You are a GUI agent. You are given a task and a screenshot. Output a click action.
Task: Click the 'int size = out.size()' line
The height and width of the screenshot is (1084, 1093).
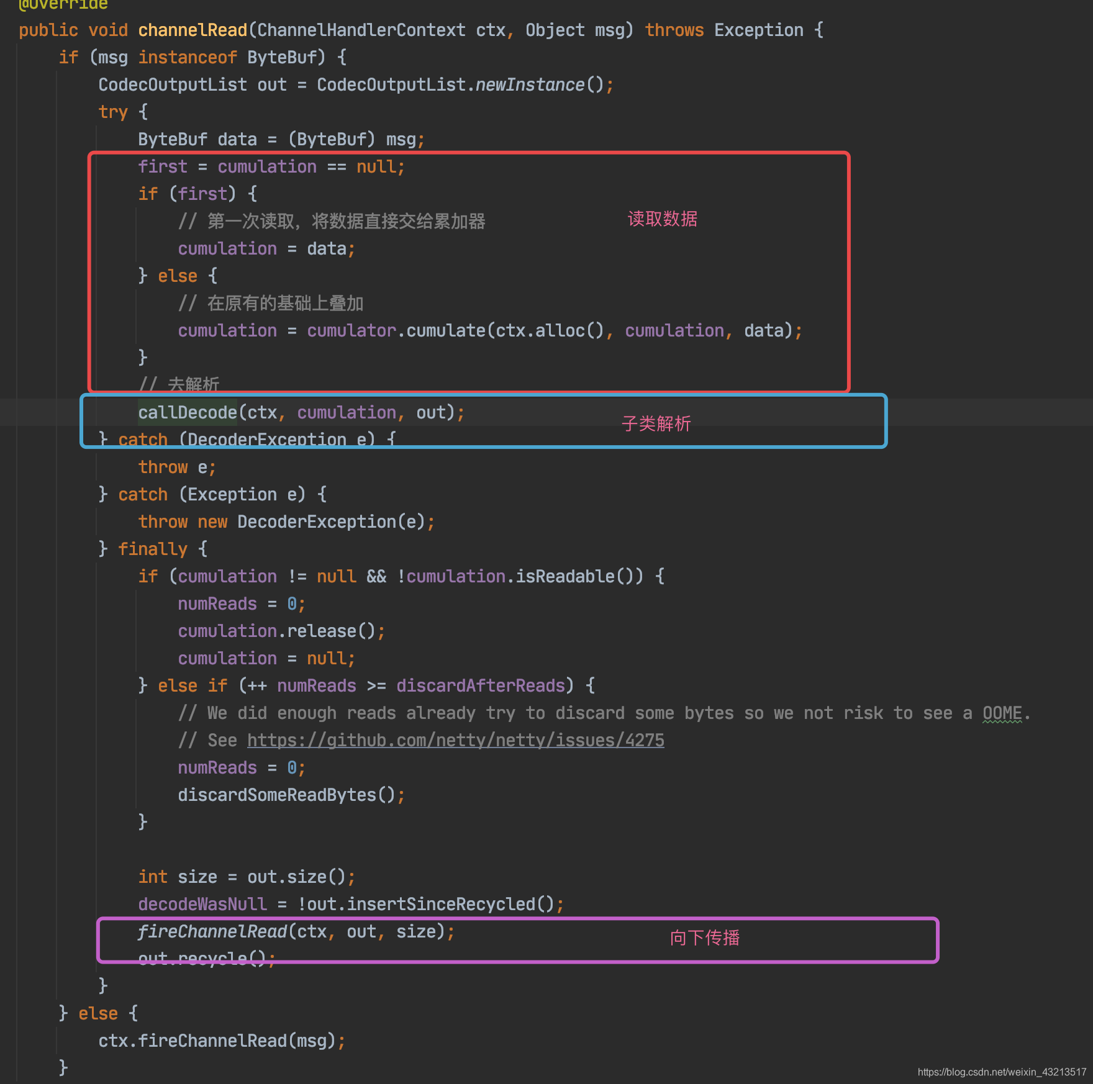pyautogui.click(x=247, y=877)
